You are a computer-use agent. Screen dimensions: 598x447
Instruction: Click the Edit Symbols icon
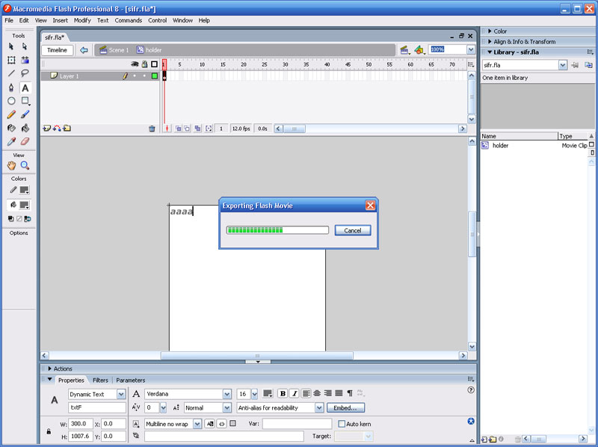[x=419, y=50]
